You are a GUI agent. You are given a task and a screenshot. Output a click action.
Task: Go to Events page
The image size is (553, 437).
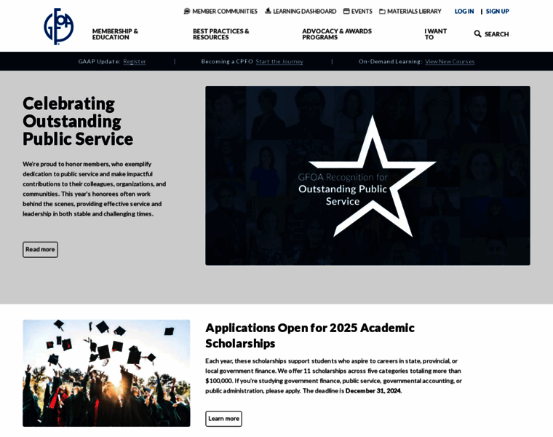pyautogui.click(x=362, y=12)
